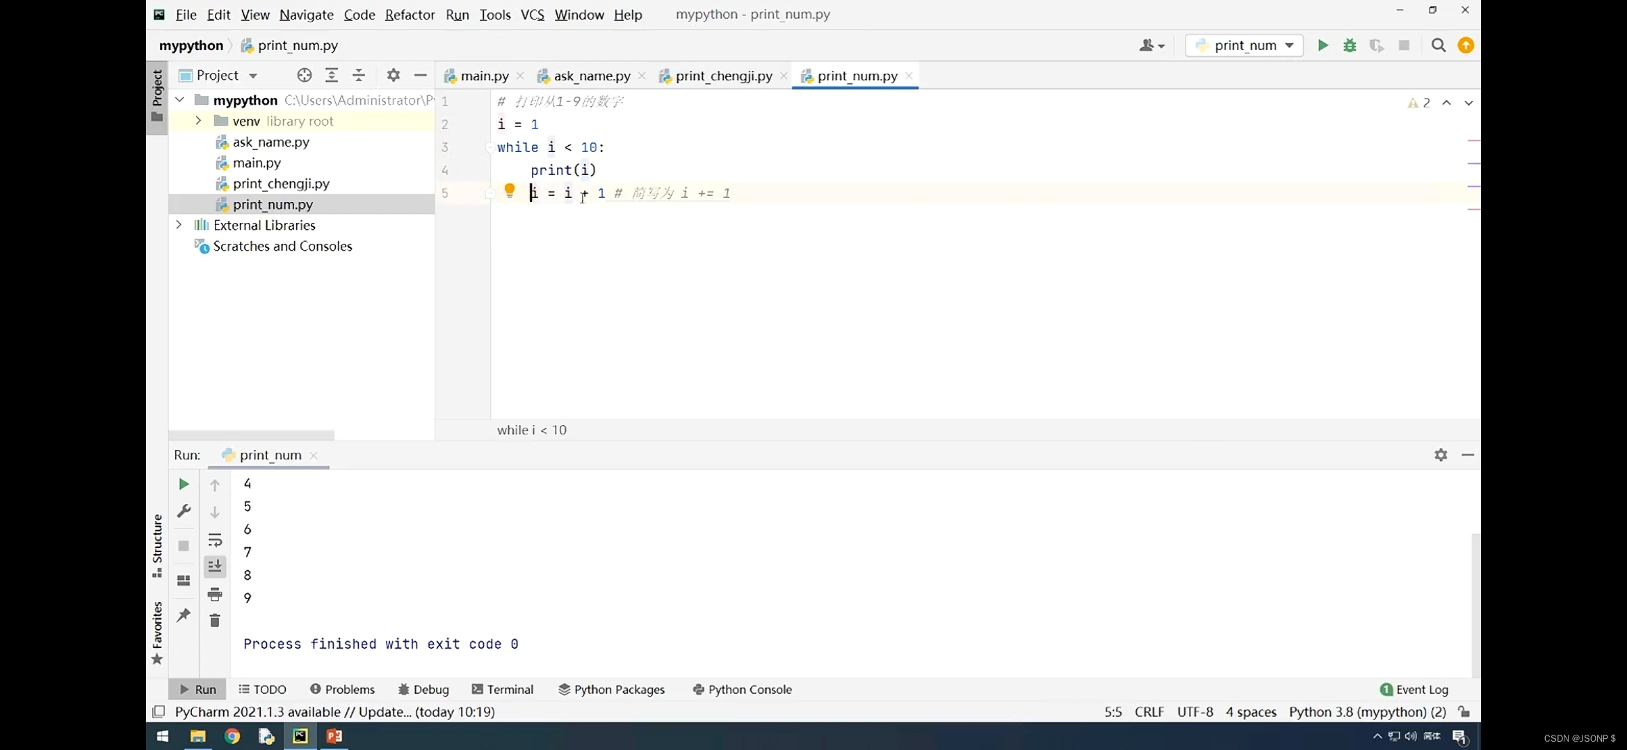Expand External Libraries node
Screen dimensions: 1627x750
(179, 225)
